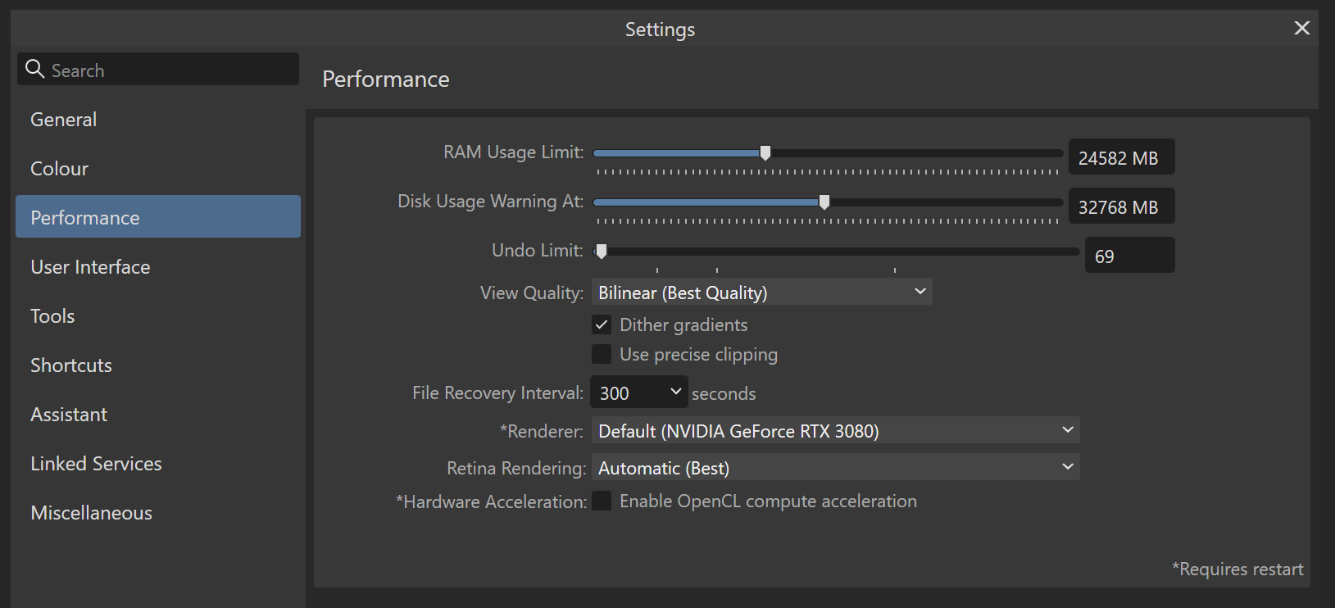Show the Assistant settings

pyautogui.click(x=69, y=415)
